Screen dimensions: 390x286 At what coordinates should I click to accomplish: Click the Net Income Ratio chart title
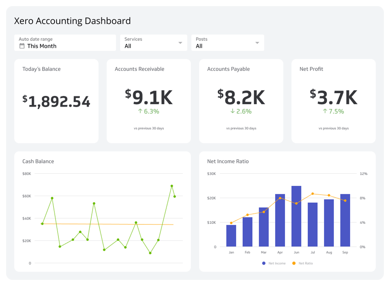pos(228,161)
